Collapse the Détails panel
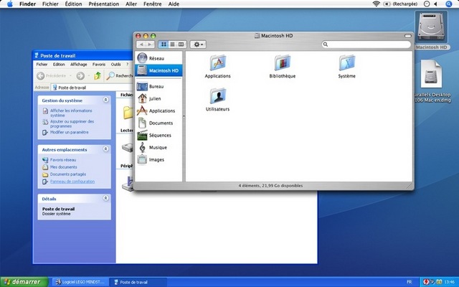Viewport: 459px width, 287px height. (x=105, y=198)
